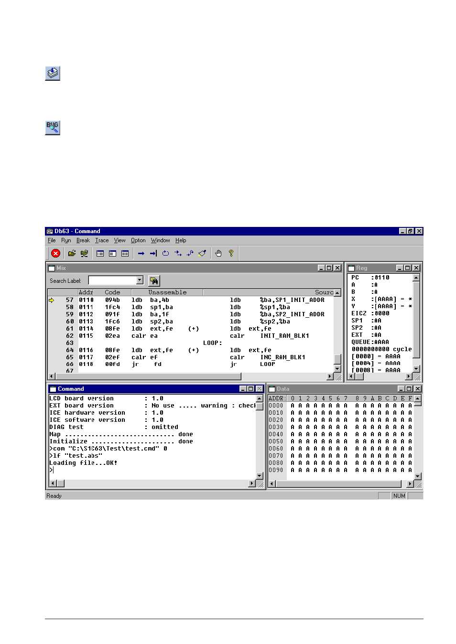Image resolution: width=456 pixels, height=644 pixels.
Task: Click the ADDR header cell in Data window
Action: [x=277, y=398]
